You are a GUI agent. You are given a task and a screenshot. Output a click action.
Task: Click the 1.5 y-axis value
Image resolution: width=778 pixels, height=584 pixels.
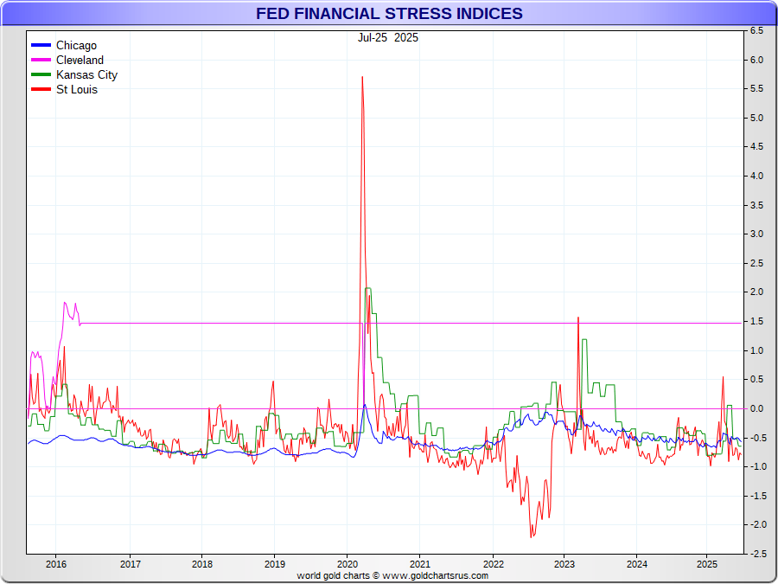pos(756,322)
